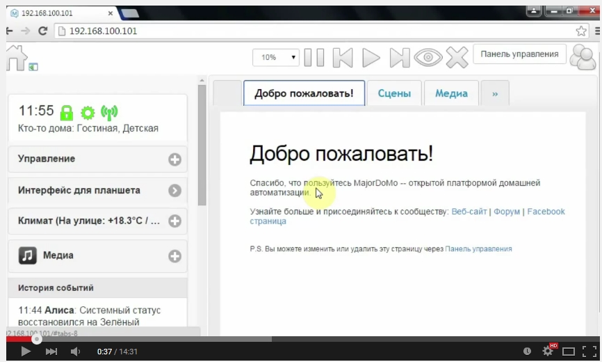Bookmark page with star icon
The image size is (602, 362).
581,31
